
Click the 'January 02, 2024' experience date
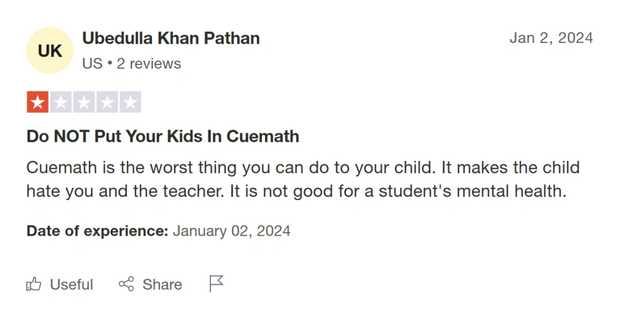click(x=231, y=231)
